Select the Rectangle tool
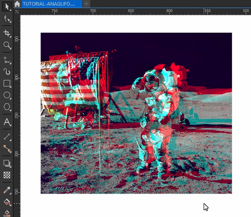 [x=7, y=83]
